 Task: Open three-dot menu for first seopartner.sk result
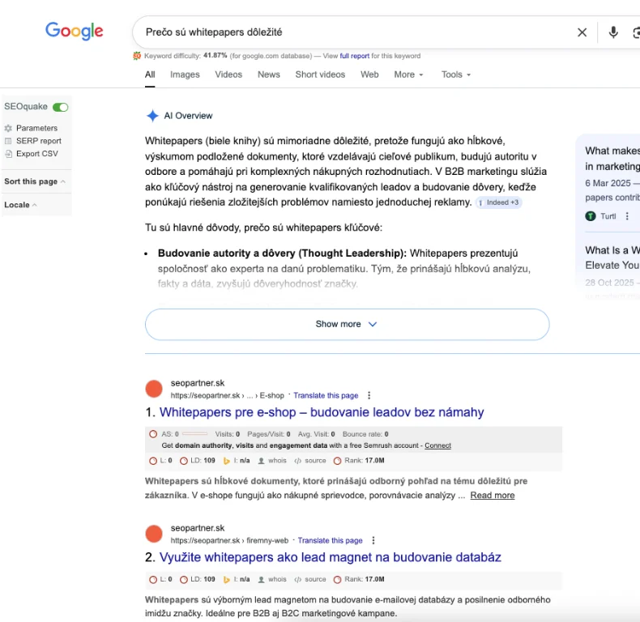[x=369, y=395]
